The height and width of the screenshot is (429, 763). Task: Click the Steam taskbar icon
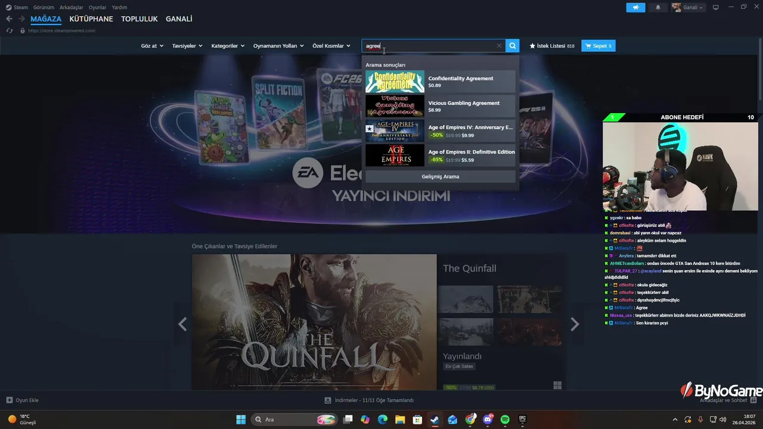pos(435,419)
